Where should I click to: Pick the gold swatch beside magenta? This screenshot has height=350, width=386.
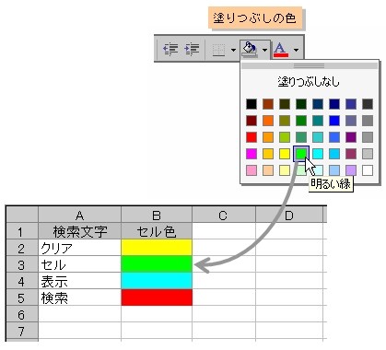(x=268, y=154)
